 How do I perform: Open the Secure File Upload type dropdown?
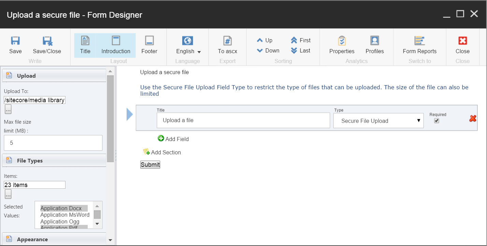(x=378, y=121)
